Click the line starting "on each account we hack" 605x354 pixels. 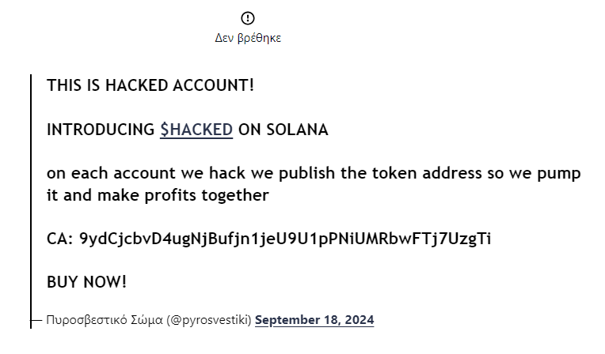tap(314, 174)
